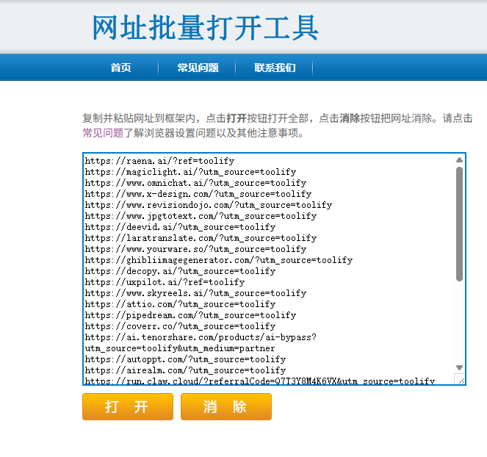Screen dimensions: 487x457
Task: Click the autoppt.com URL line
Action: pos(185,359)
